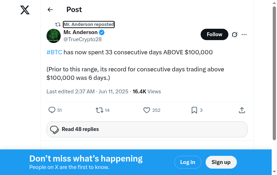The height and width of the screenshot is (175, 277).
Task: Click the reply speech bubble icon
Action: click(x=52, y=110)
